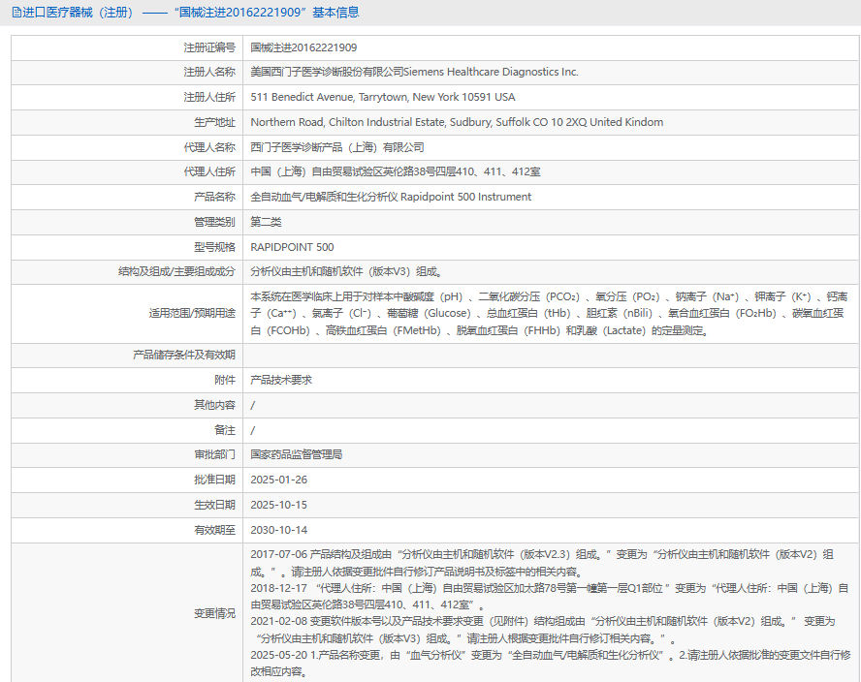Click the address 511 Benedict Avenue, Tarrytown
The height and width of the screenshot is (682, 861).
coord(383,97)
